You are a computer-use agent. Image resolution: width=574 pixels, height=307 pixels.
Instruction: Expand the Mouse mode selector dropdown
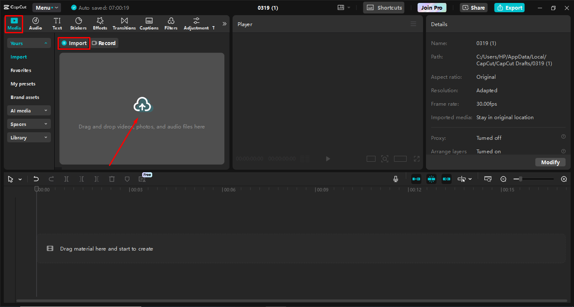[20, 179]
